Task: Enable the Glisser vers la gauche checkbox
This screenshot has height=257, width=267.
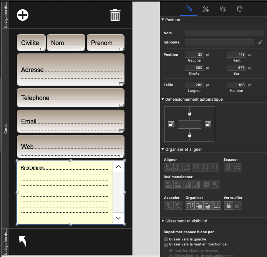Action: click(x=166, y=239)
